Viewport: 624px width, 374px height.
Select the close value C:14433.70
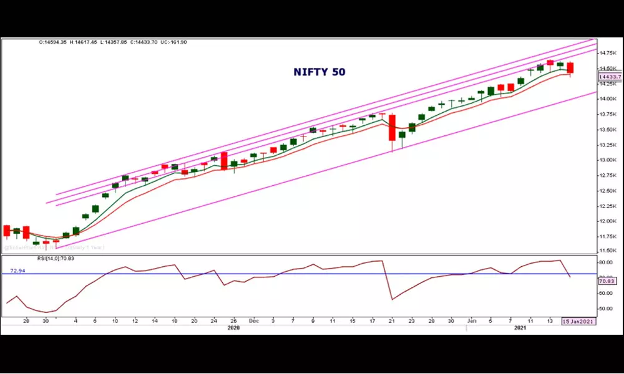[144, 42]
